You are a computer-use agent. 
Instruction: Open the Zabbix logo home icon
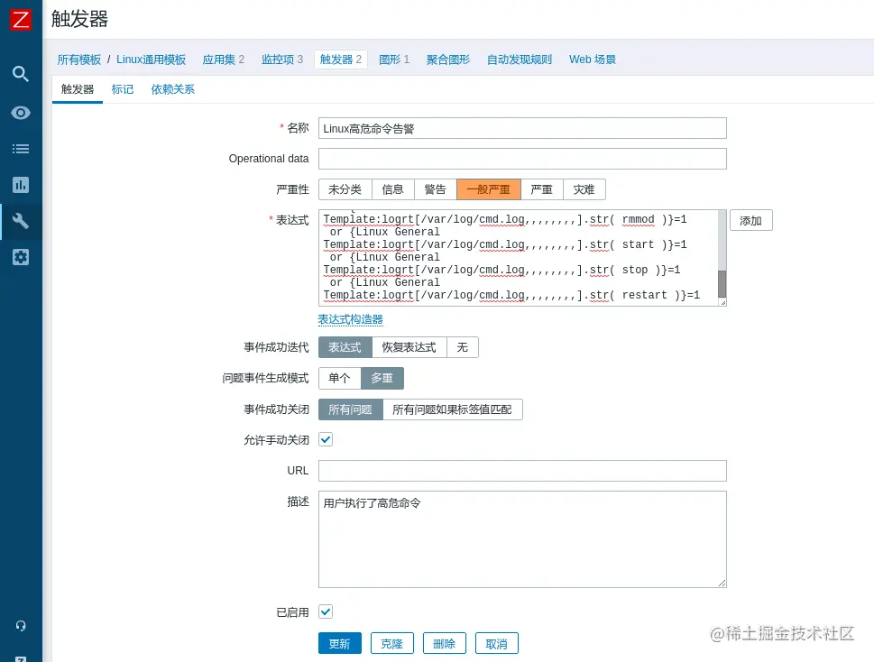coord(20,19)
